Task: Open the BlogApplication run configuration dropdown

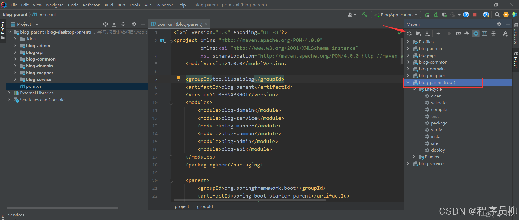Action: click(396, 15)
